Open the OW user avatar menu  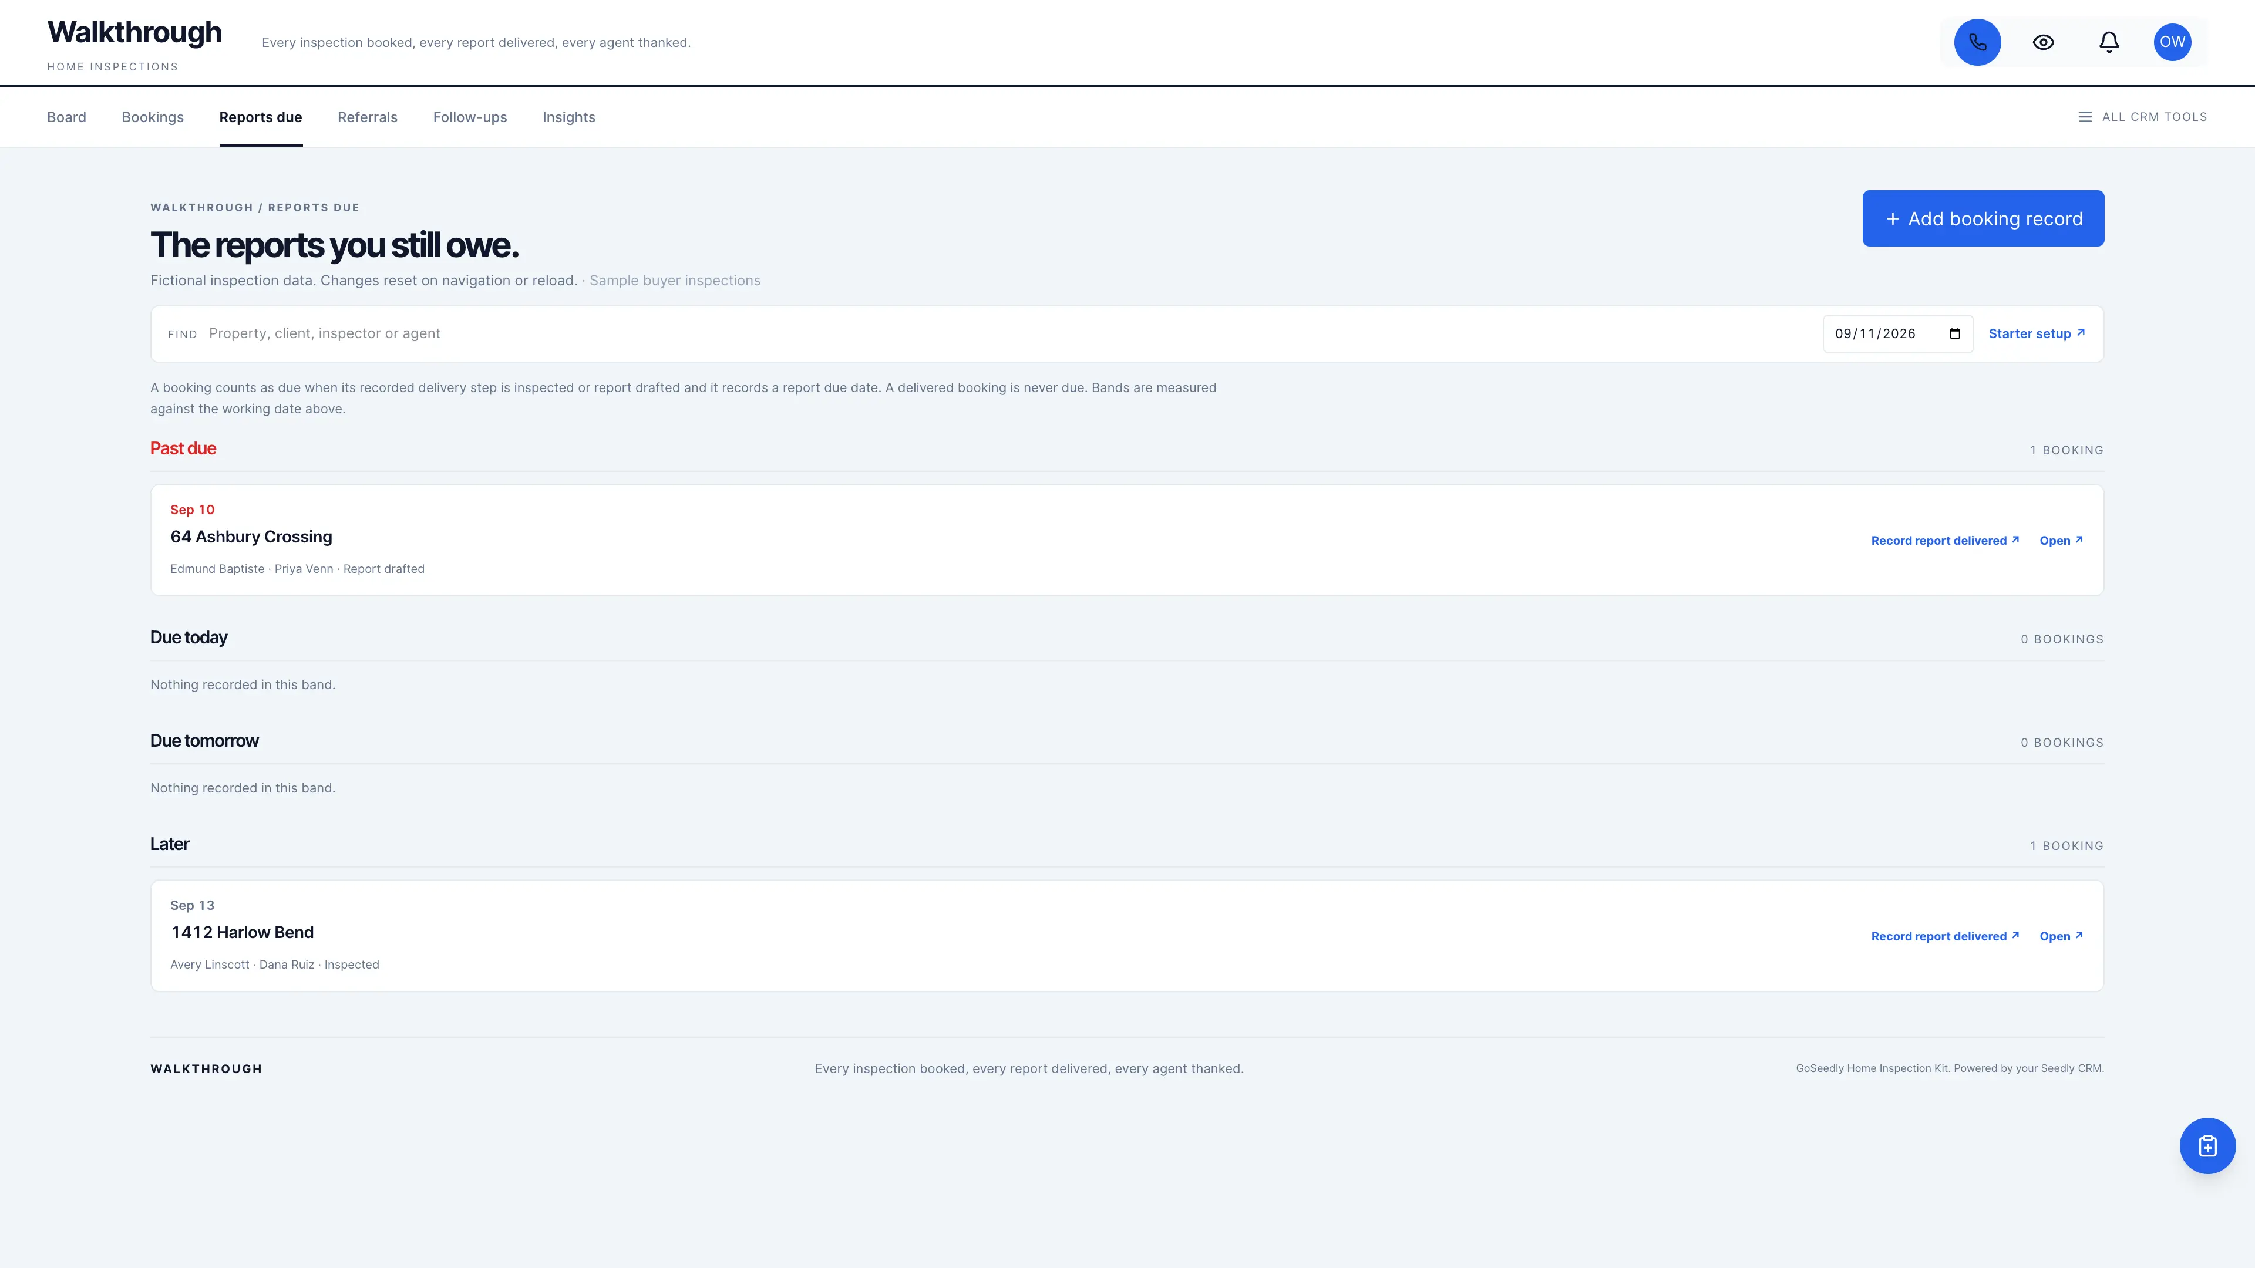tap(2172, 42)
